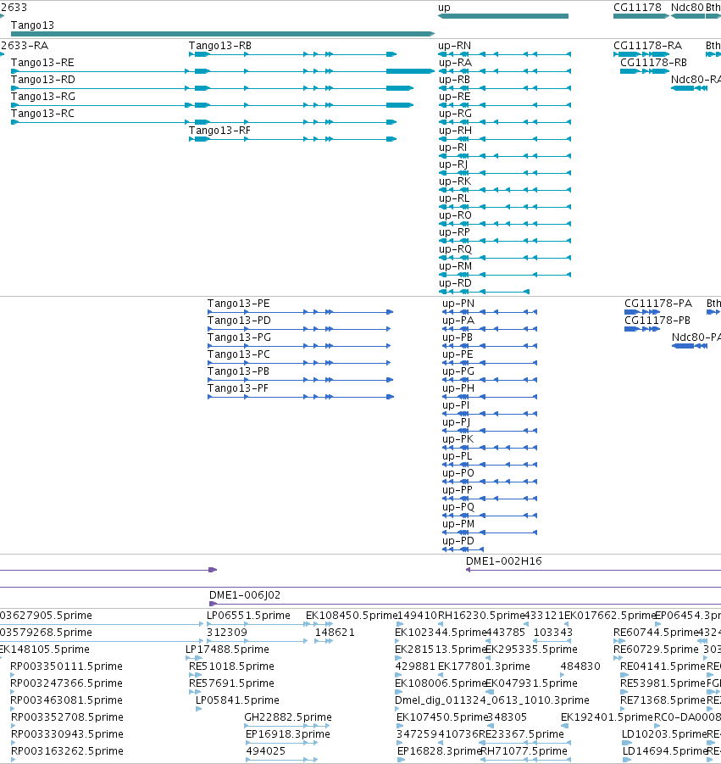
Task: Click transcript up-RM label
Action: 455,266
